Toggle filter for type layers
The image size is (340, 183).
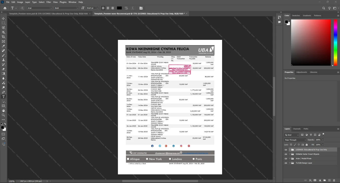pyautogui.click(x=311, y=135)
